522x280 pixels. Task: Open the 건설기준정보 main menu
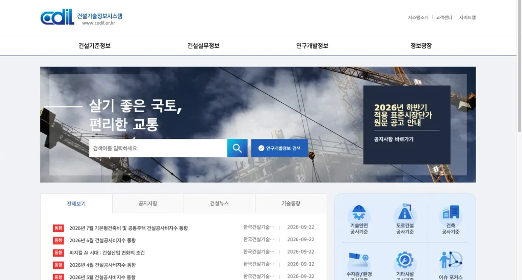tap(94, 46)
